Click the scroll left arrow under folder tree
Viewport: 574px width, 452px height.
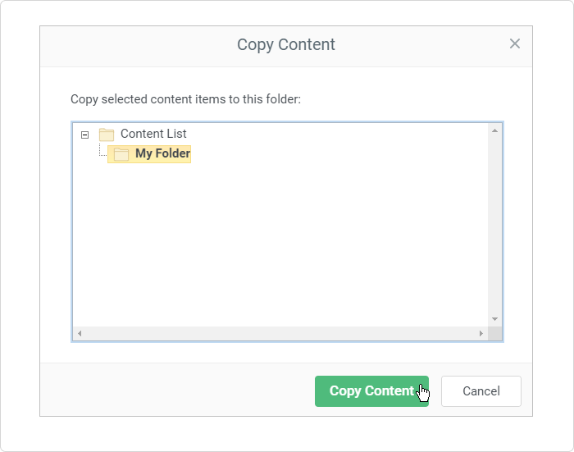(80, 333)
